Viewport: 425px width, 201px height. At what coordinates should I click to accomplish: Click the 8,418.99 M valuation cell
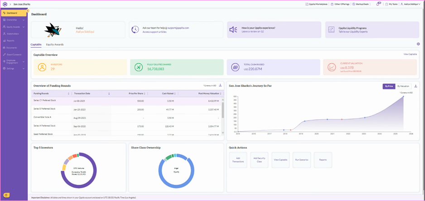pos(214,101)
